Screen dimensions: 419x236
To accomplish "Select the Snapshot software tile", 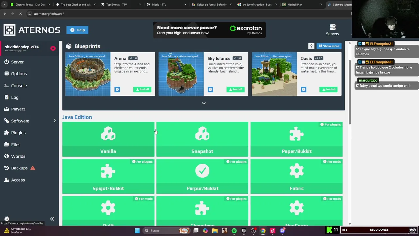I will coord(202,139).
